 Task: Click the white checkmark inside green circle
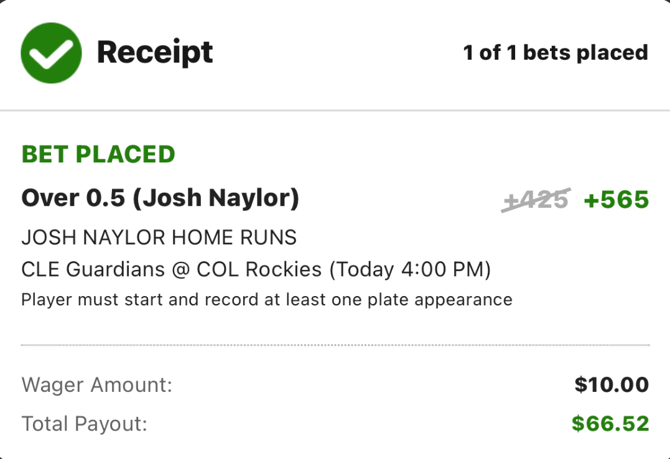51,54
